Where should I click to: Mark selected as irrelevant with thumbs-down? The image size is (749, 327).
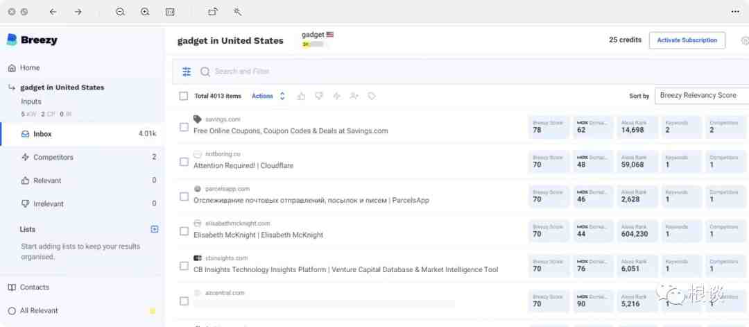pos(319,96)
